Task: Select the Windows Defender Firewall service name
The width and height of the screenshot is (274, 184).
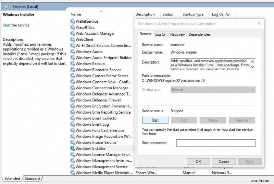Action: [x=98, y=100]
